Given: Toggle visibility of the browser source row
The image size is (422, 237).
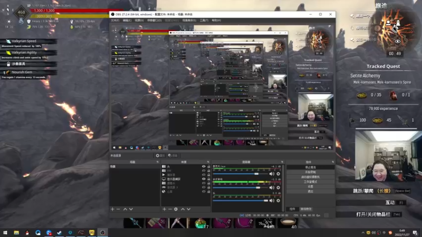Looking at the screenshot, I should (204, 192).
